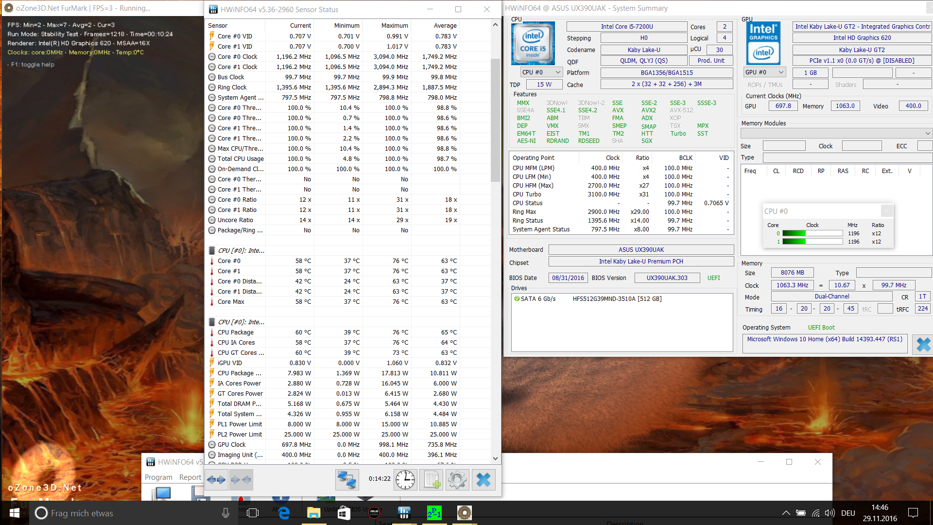Click the Intel Graphics logo in System Summary
This screenshot has height=525, width=933.
click(763, 43)
